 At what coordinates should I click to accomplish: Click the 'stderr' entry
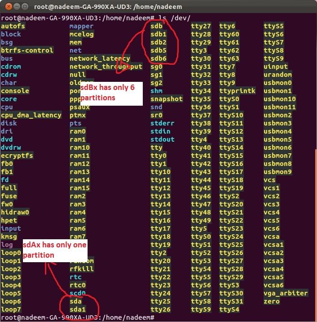click(163, 123)
